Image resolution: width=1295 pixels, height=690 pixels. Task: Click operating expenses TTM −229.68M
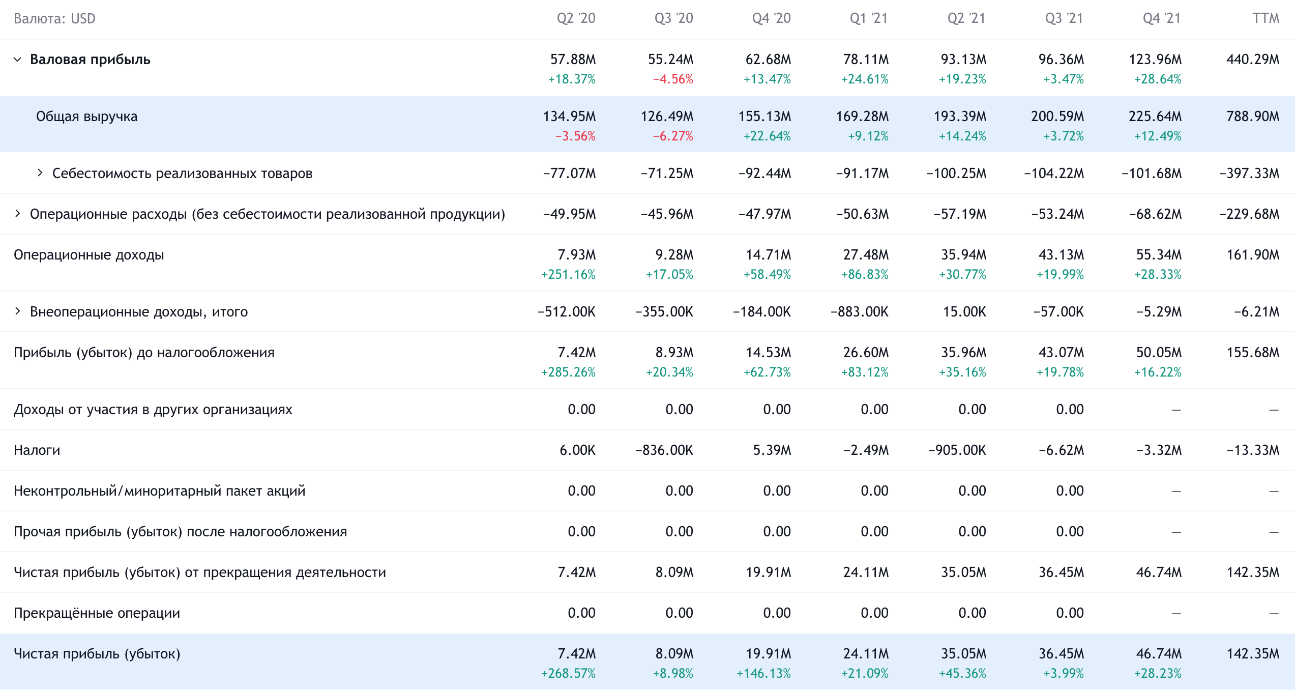1249,214
